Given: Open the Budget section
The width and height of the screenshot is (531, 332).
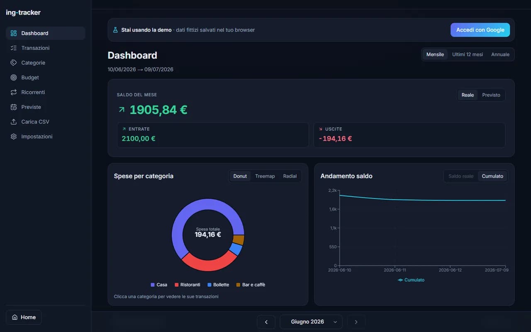Looking at the screenshot, I should 46,78.
